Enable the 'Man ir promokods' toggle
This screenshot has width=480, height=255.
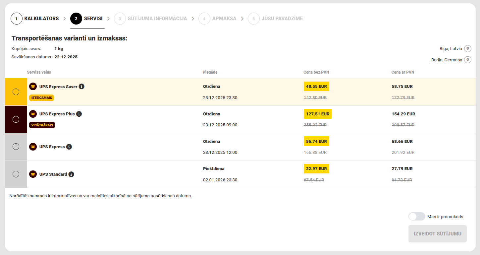[416, 217]
